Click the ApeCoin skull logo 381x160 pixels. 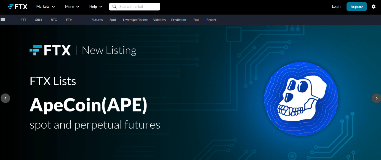(301, 99)
